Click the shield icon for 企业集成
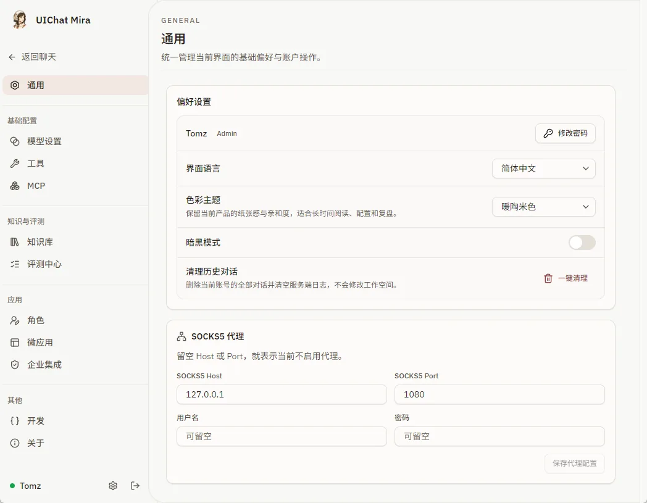Screen dimensions: 647x503 (15, 365)
